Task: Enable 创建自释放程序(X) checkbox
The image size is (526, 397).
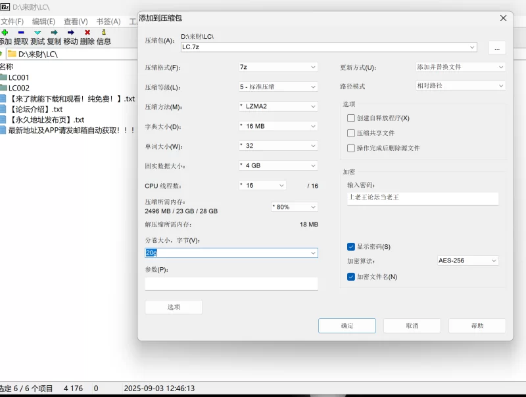Action: (x=351, y=118)
